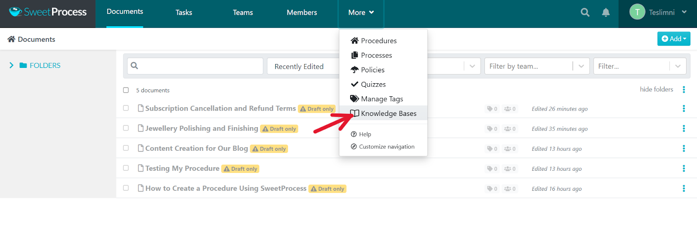The width and height of the screenshot is (697, 230).
Task: Open the Filter by team dropdown
Action: (537, 66)
